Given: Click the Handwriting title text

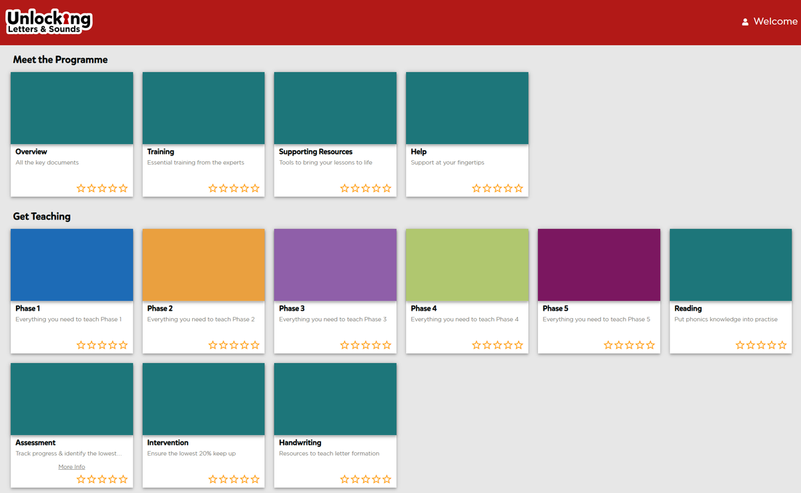Looking at the screenshot, I should click(300, 443).
